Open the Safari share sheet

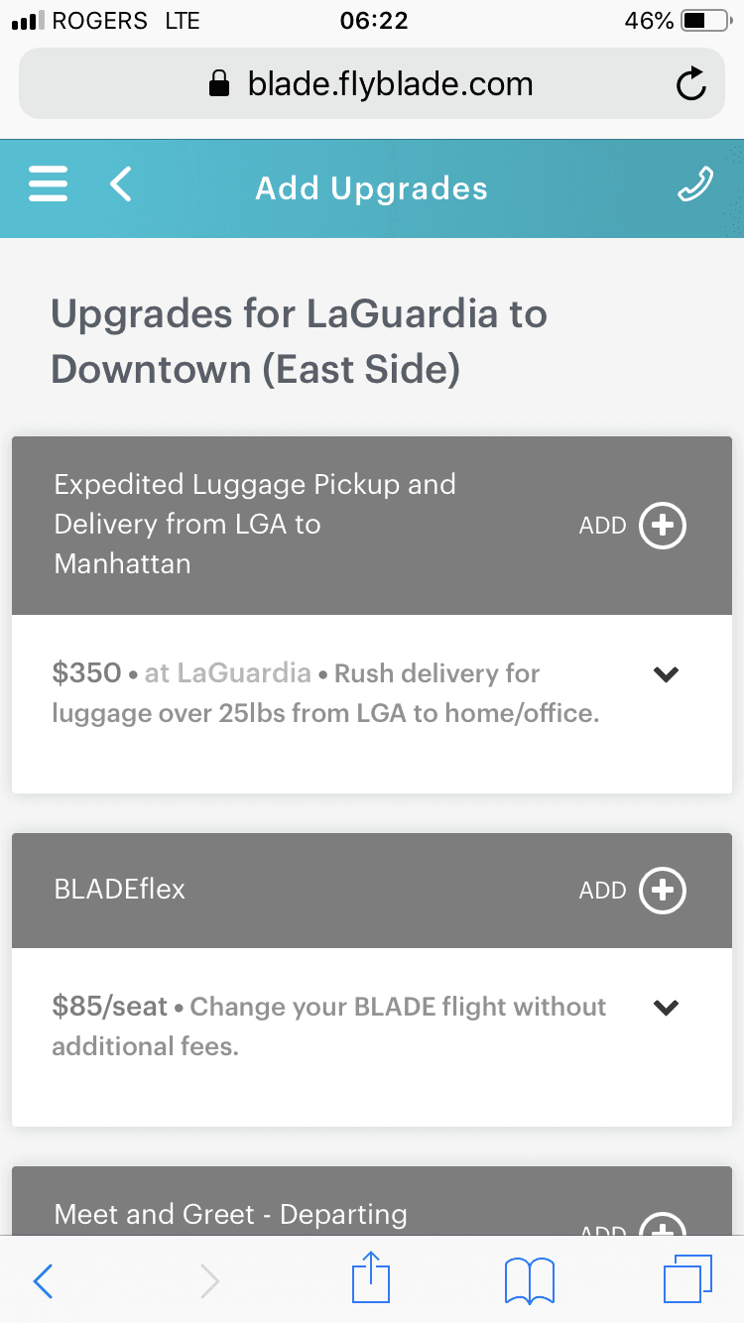click(372, 1281)
